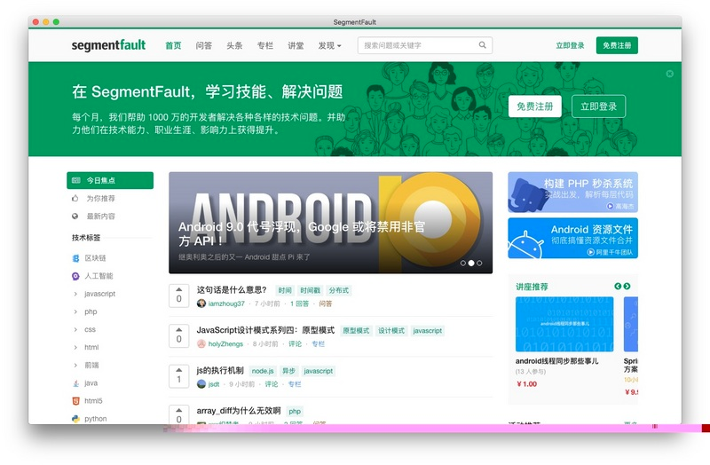
Task: Click 1 回答 on first question
Action: 299,303
